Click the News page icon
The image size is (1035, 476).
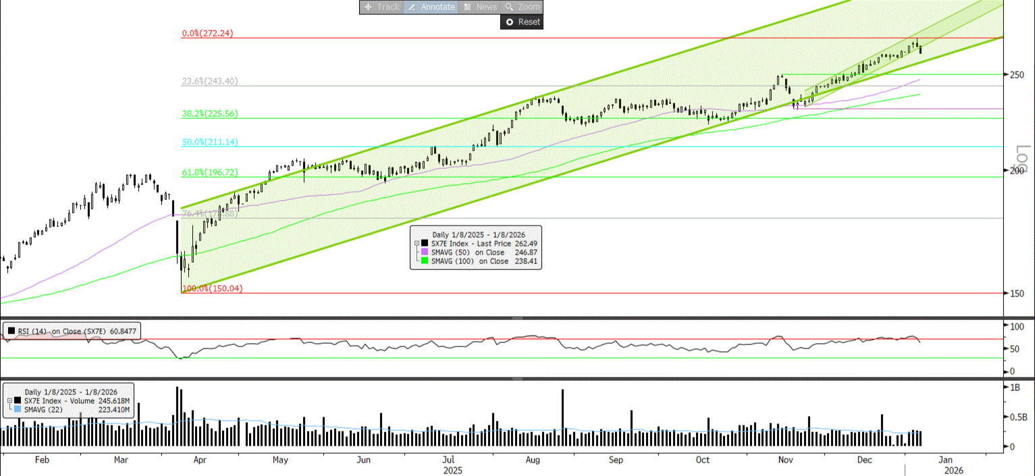(x=467, y=7)
